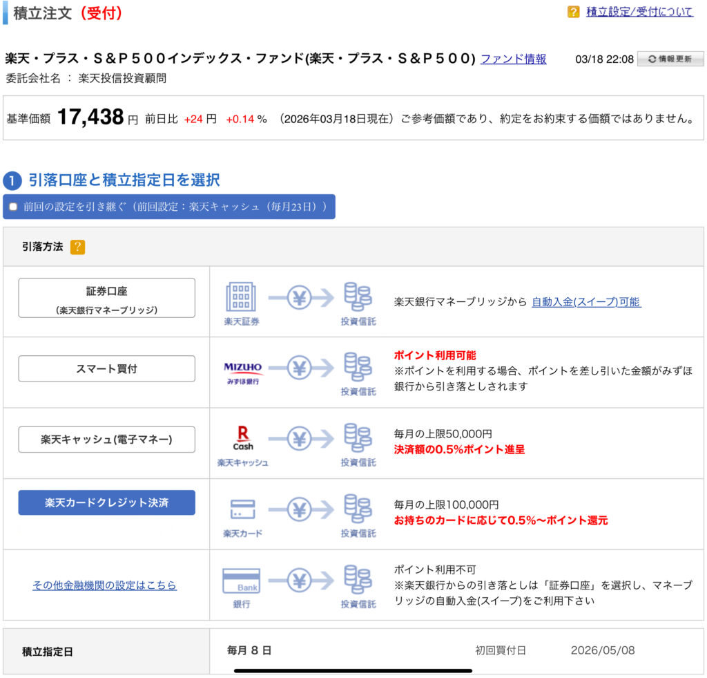
Task: Click 投資信託 coins icon in スマート買付 row
Action: coord(358,367)
